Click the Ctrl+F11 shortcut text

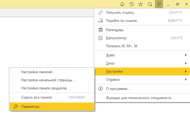pyautogui.click(x=176, y=12)
